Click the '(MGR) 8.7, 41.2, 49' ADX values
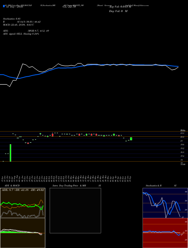 click(x=38, y=31)
